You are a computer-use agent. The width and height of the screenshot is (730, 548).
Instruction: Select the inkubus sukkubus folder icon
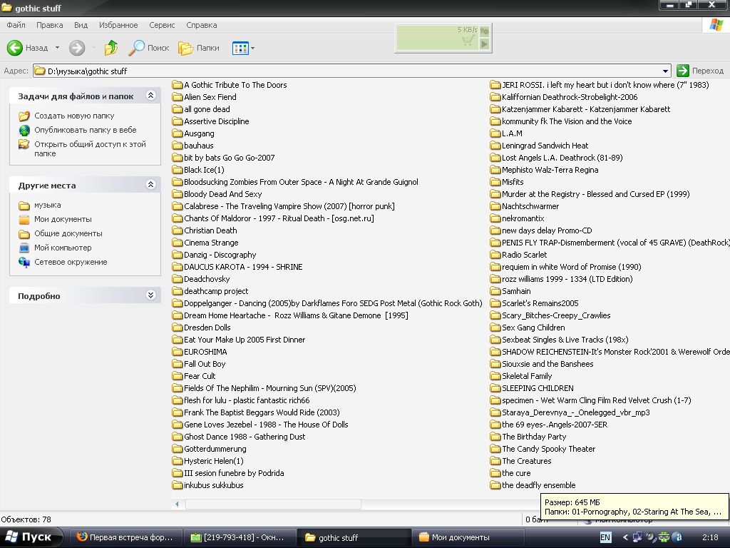click(x=177, y=485)
